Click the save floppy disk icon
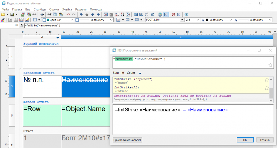The height and width of the screenshot is (148, 277). pos(12,15)
